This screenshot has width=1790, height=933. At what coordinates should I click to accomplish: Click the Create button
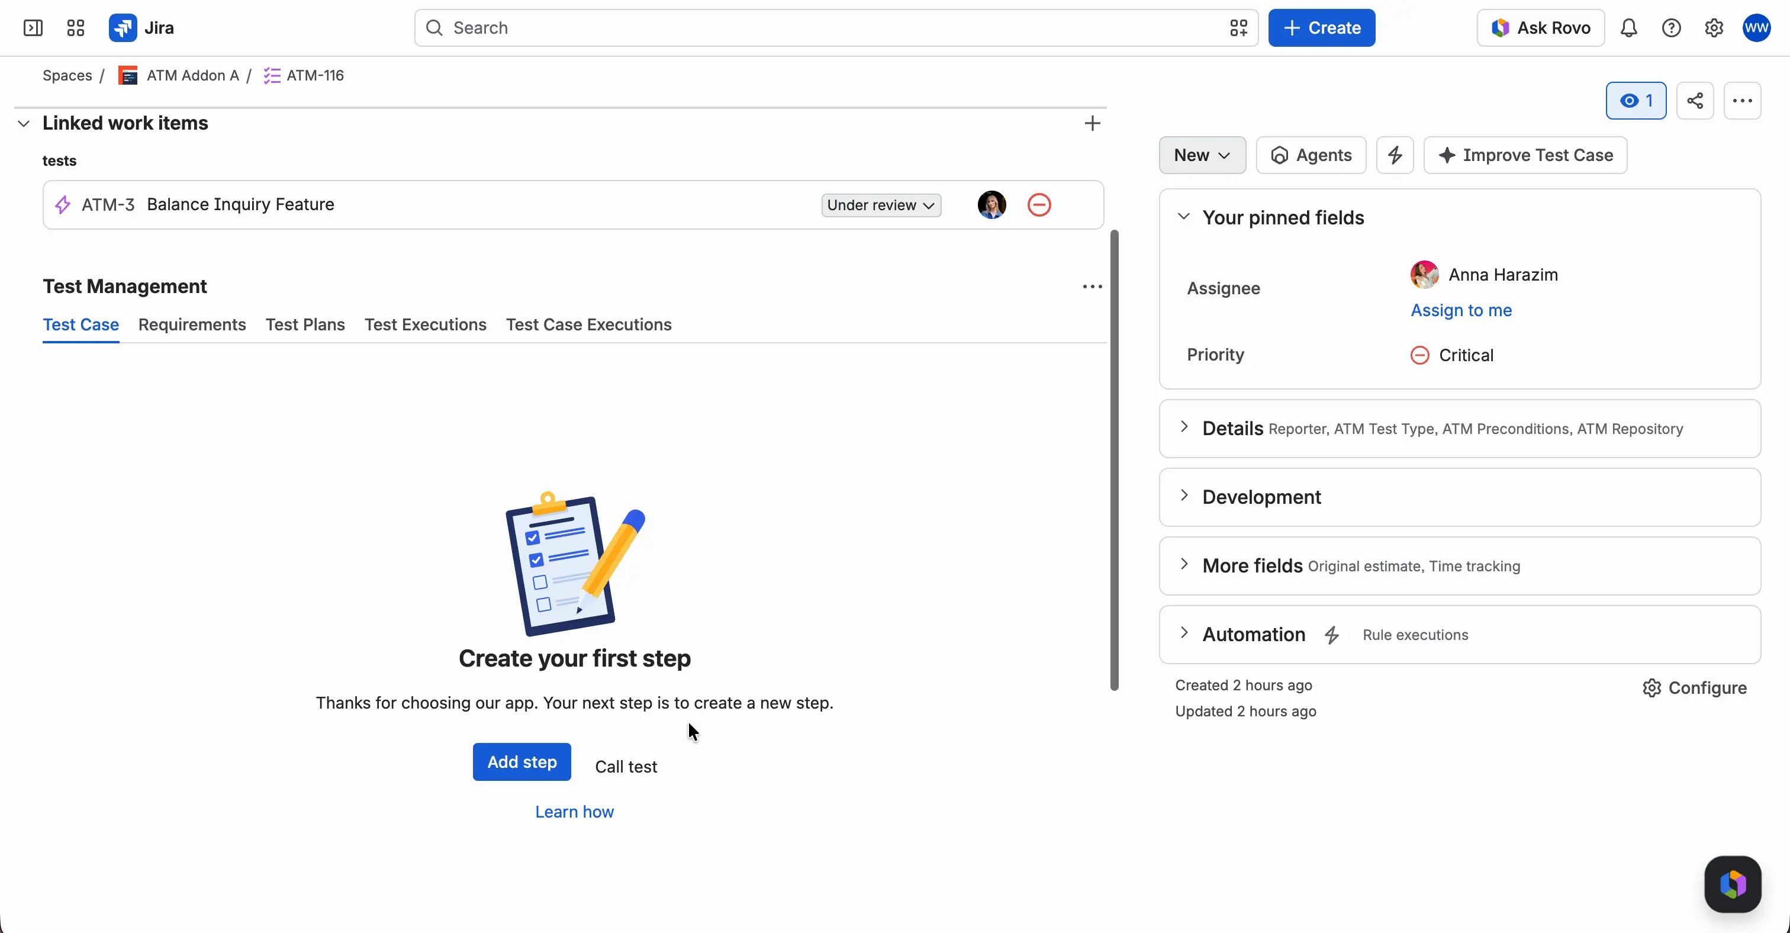(1322, 28)
